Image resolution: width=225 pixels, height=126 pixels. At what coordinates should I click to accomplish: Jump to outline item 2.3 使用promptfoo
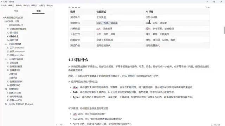pos(15,55)
